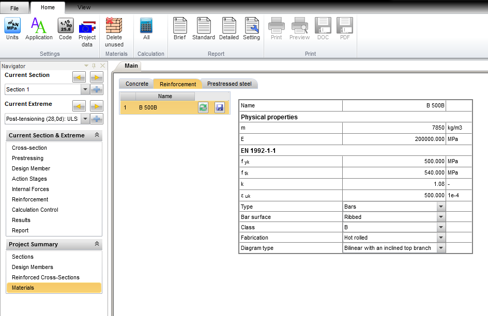Viewport: 488px width, 316px height.
Task: Collapse Current Section & Extreme panel
Action: (96, 135)
